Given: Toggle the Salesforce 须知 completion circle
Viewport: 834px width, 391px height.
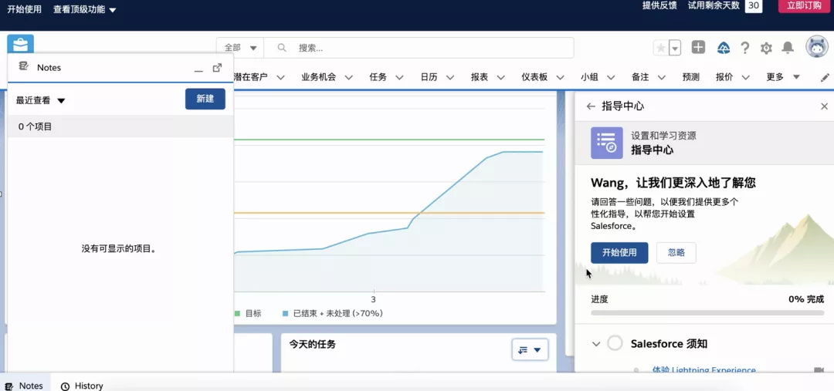Looking at the screenshot, I should pos(615,343).
